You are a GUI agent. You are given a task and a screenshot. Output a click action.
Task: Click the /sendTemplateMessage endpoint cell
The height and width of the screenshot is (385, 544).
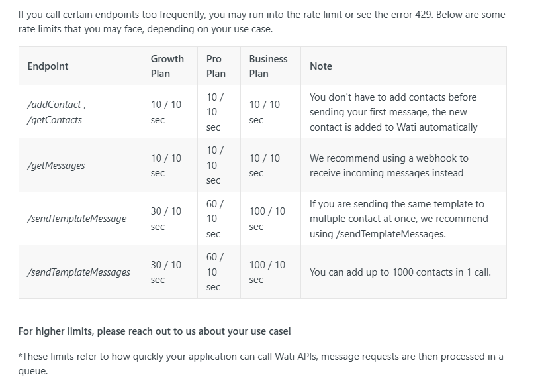tap(80, 219)
